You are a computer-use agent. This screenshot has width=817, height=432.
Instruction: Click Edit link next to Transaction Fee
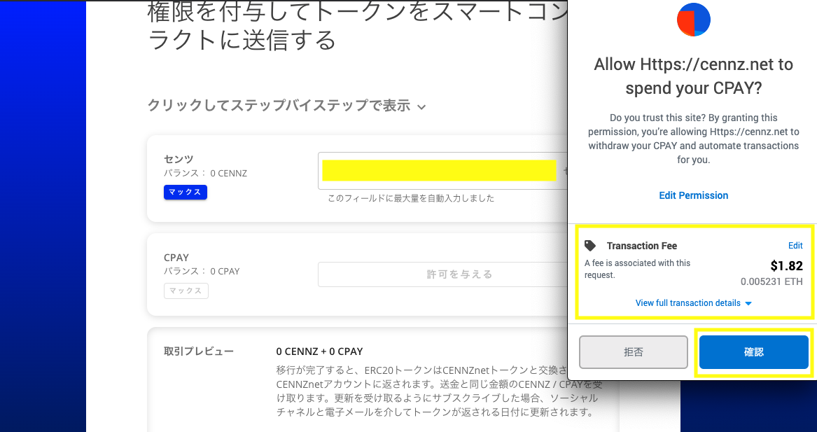(795, 246)
